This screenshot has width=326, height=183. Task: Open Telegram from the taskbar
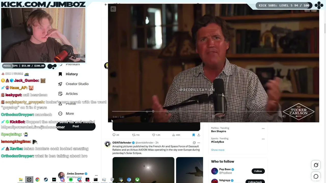click(79, 180)
